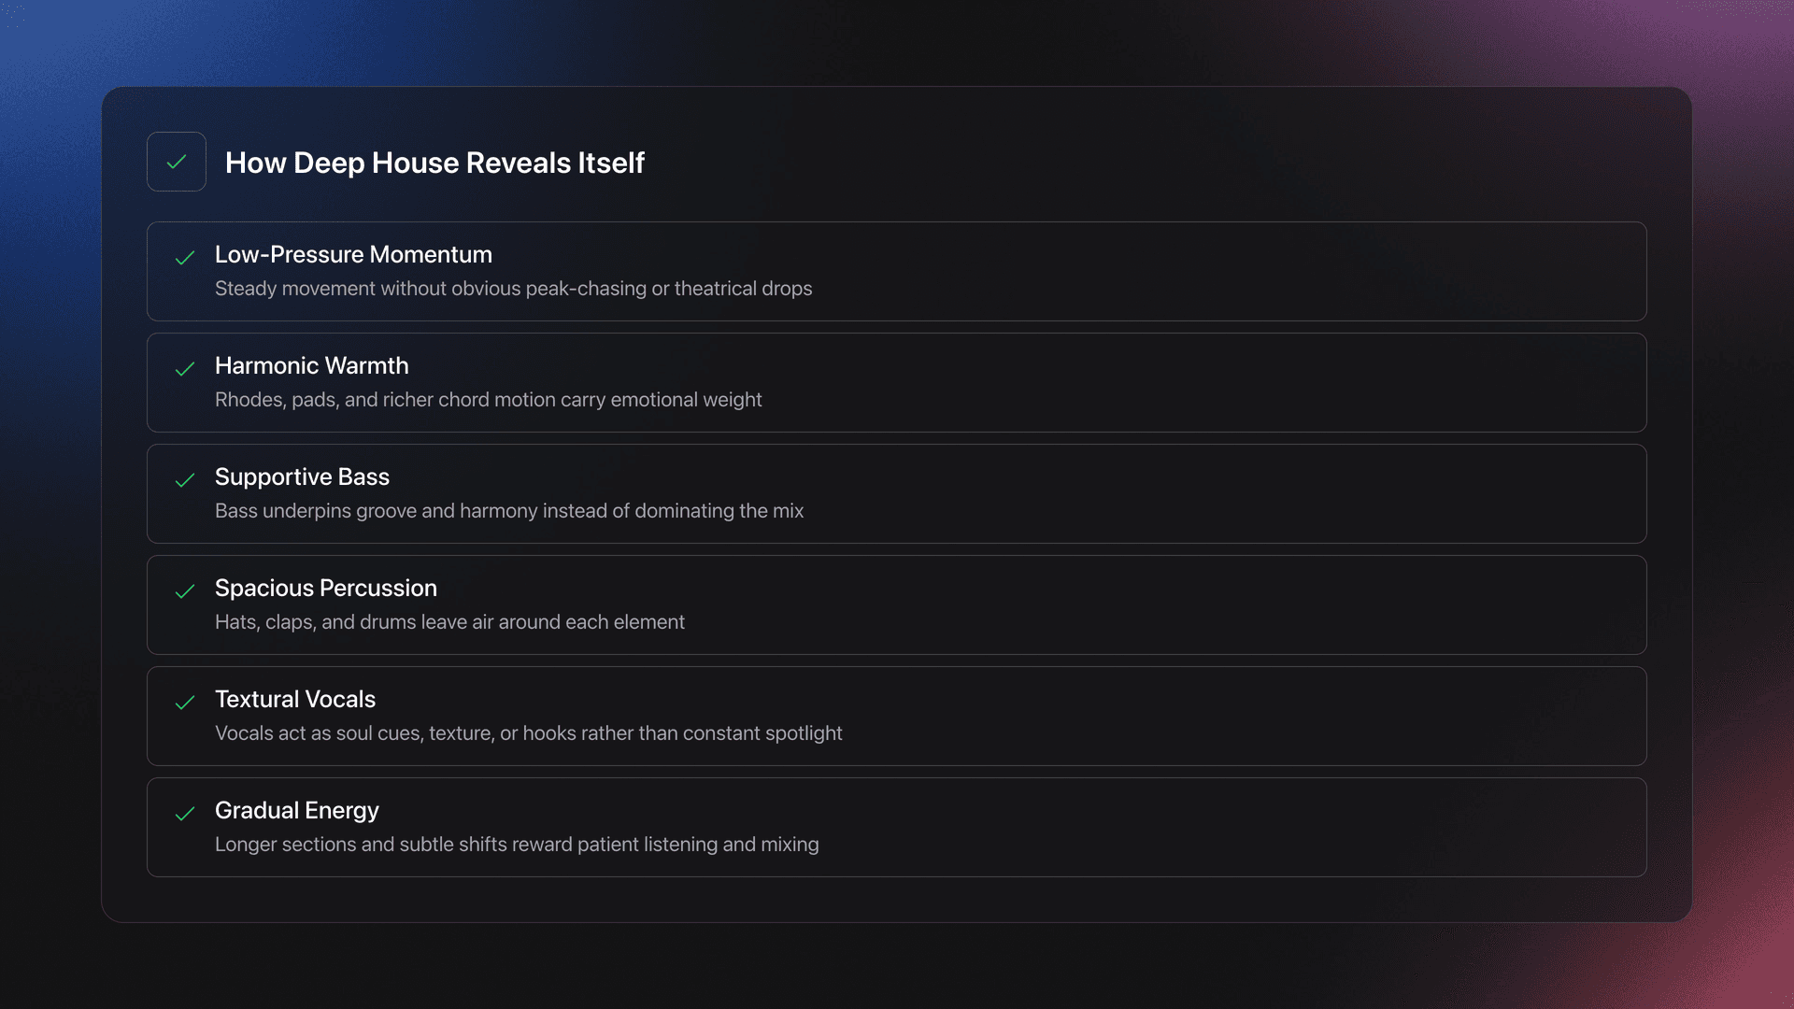The height and width of the screenshot is (1009, 1794).
Task: Click the 'Rhodes, pads, and richer chord' description
Action: tap(488, 400)
